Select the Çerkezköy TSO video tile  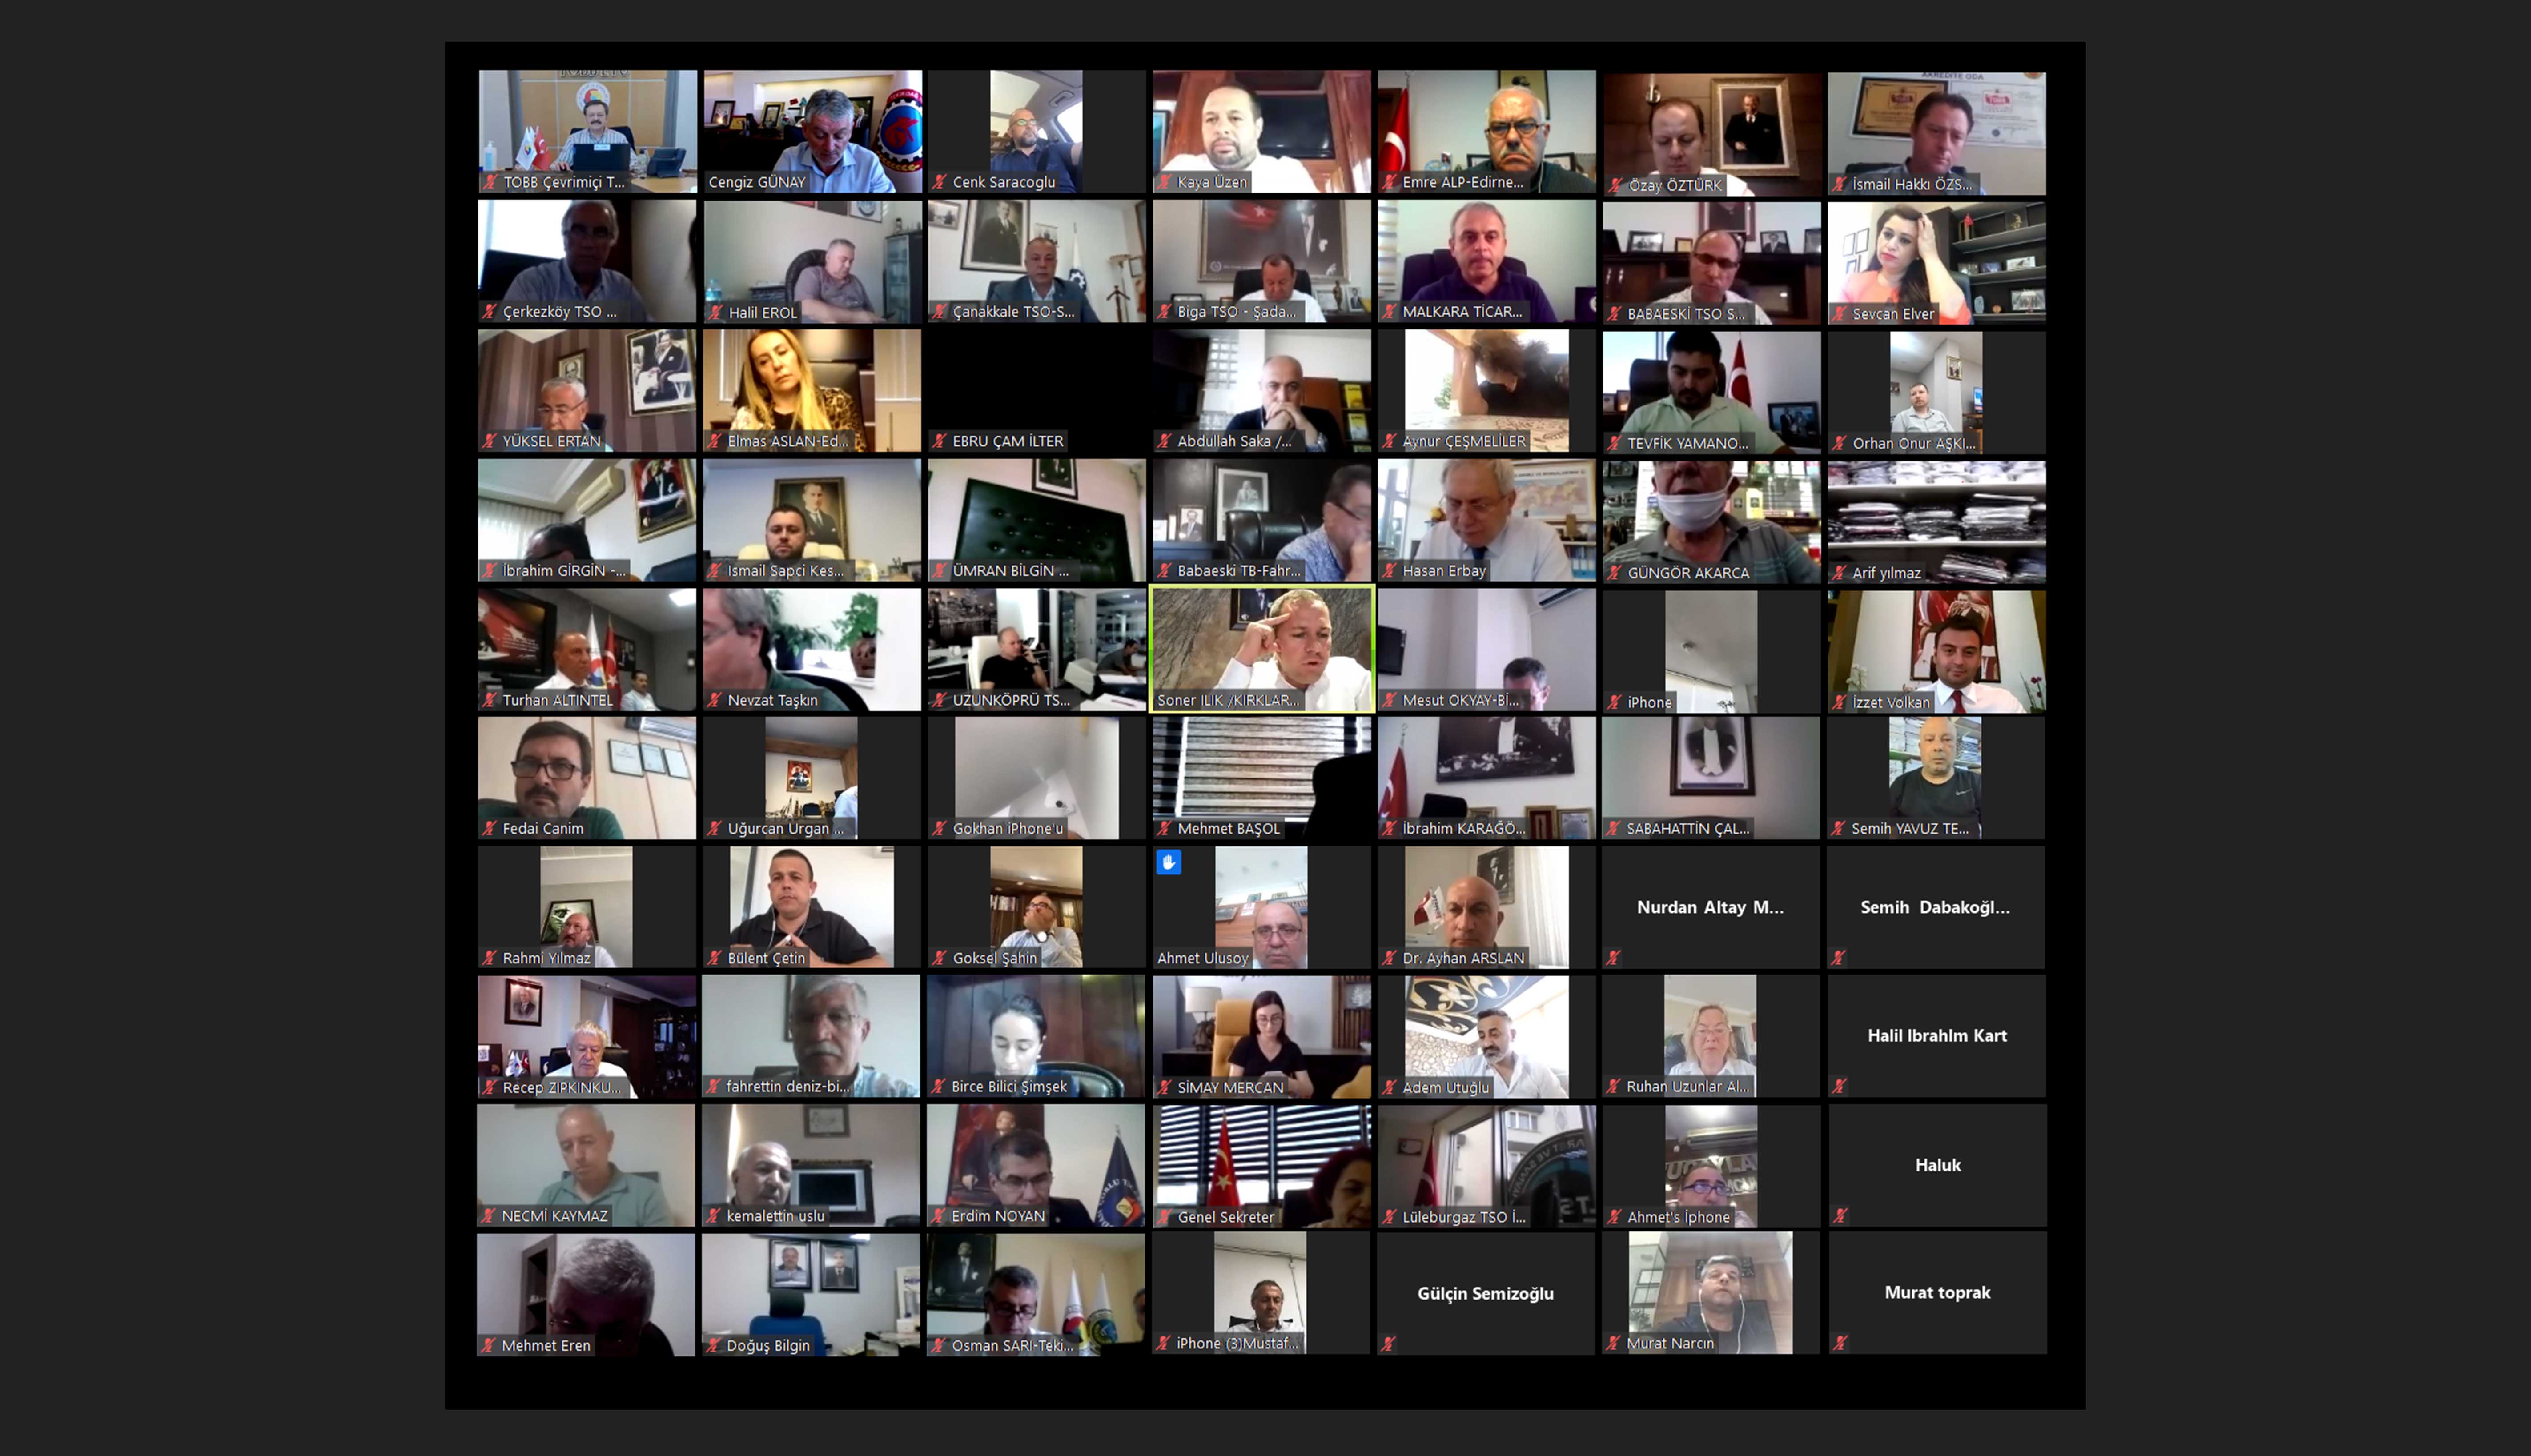pyautogui.click(x=587, y=261)
